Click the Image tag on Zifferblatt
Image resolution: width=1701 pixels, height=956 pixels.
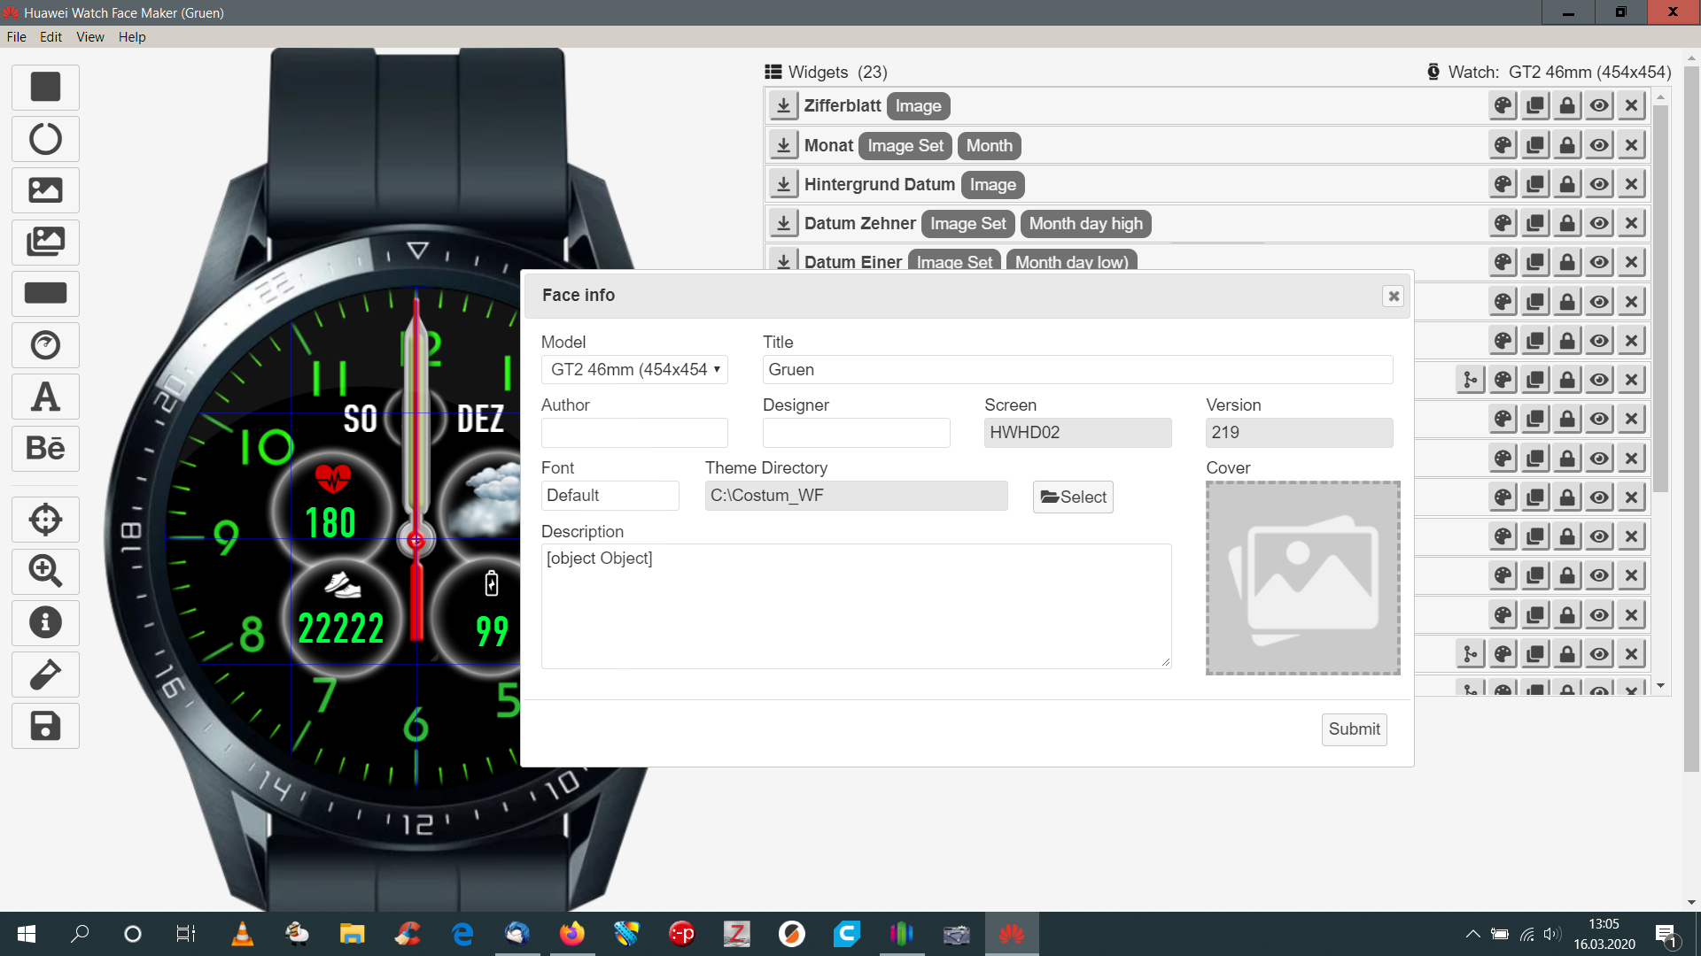pyautogui.click(x=918, y=106)
